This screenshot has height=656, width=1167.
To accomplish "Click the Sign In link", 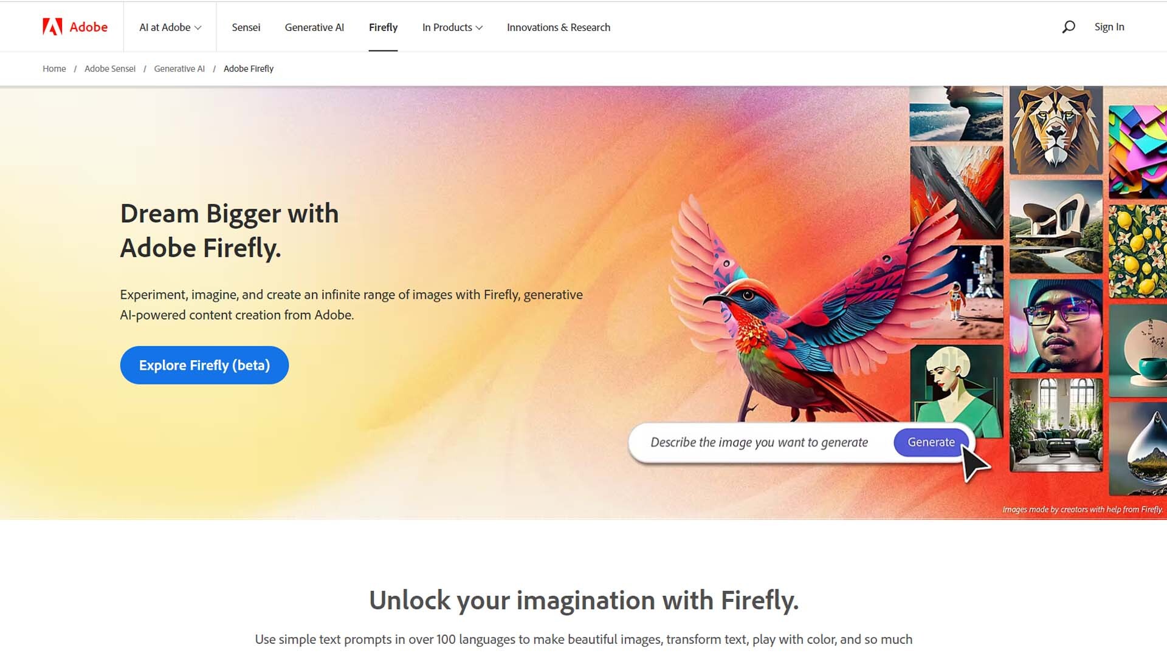I will pyautogui.click(x=1109, y=27).
